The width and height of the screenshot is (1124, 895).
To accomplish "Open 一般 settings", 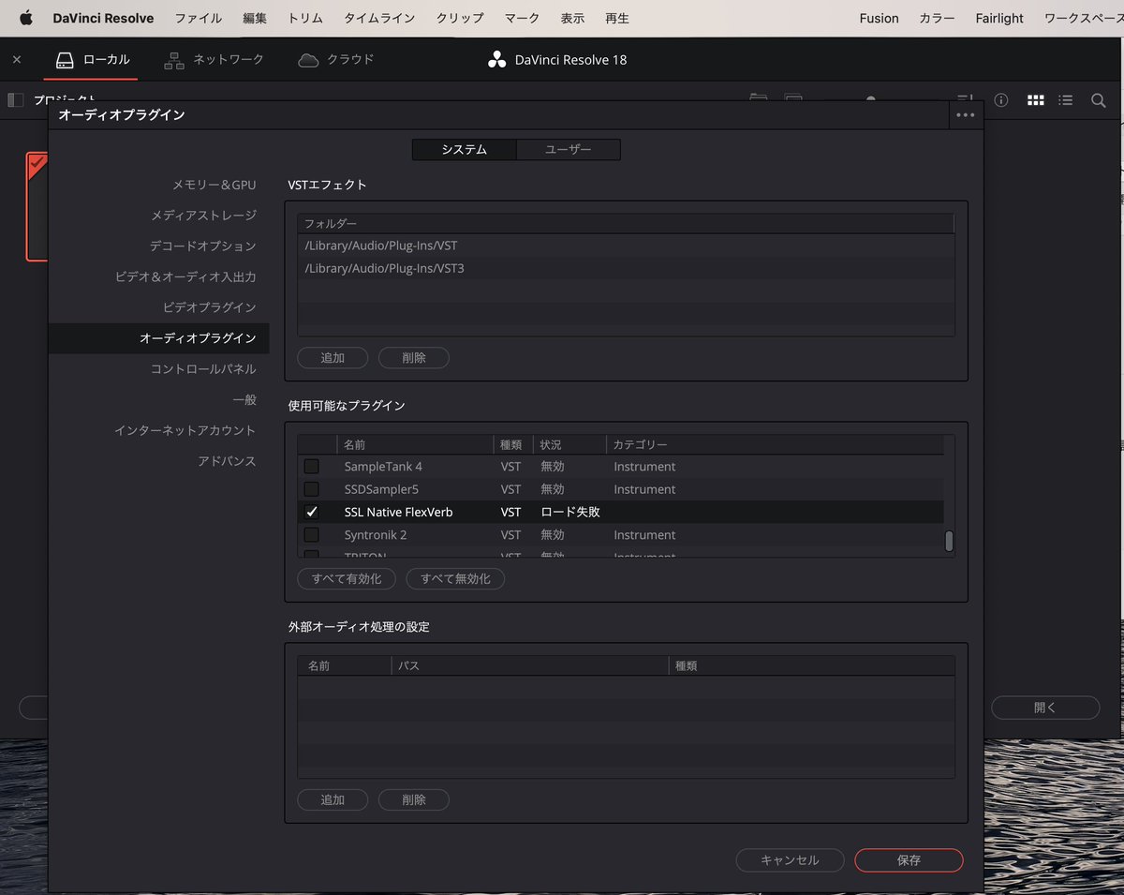I will point(244,400).
